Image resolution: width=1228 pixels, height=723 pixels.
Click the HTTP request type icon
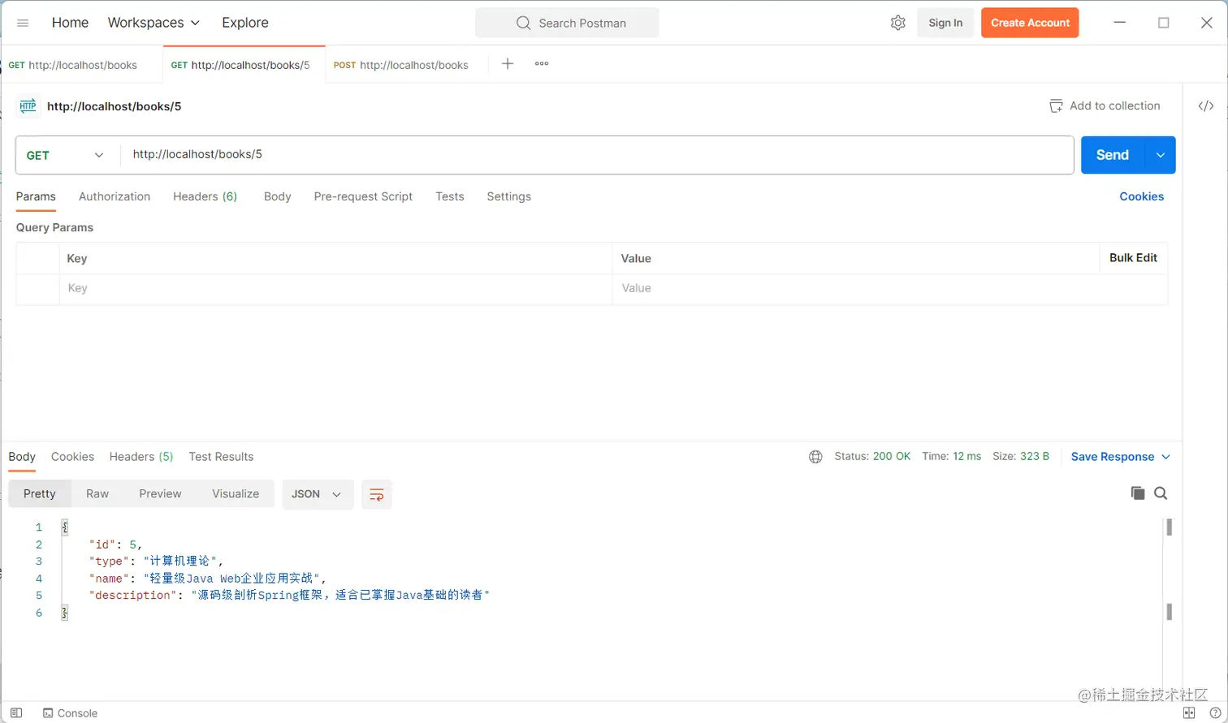pos(28,105)
